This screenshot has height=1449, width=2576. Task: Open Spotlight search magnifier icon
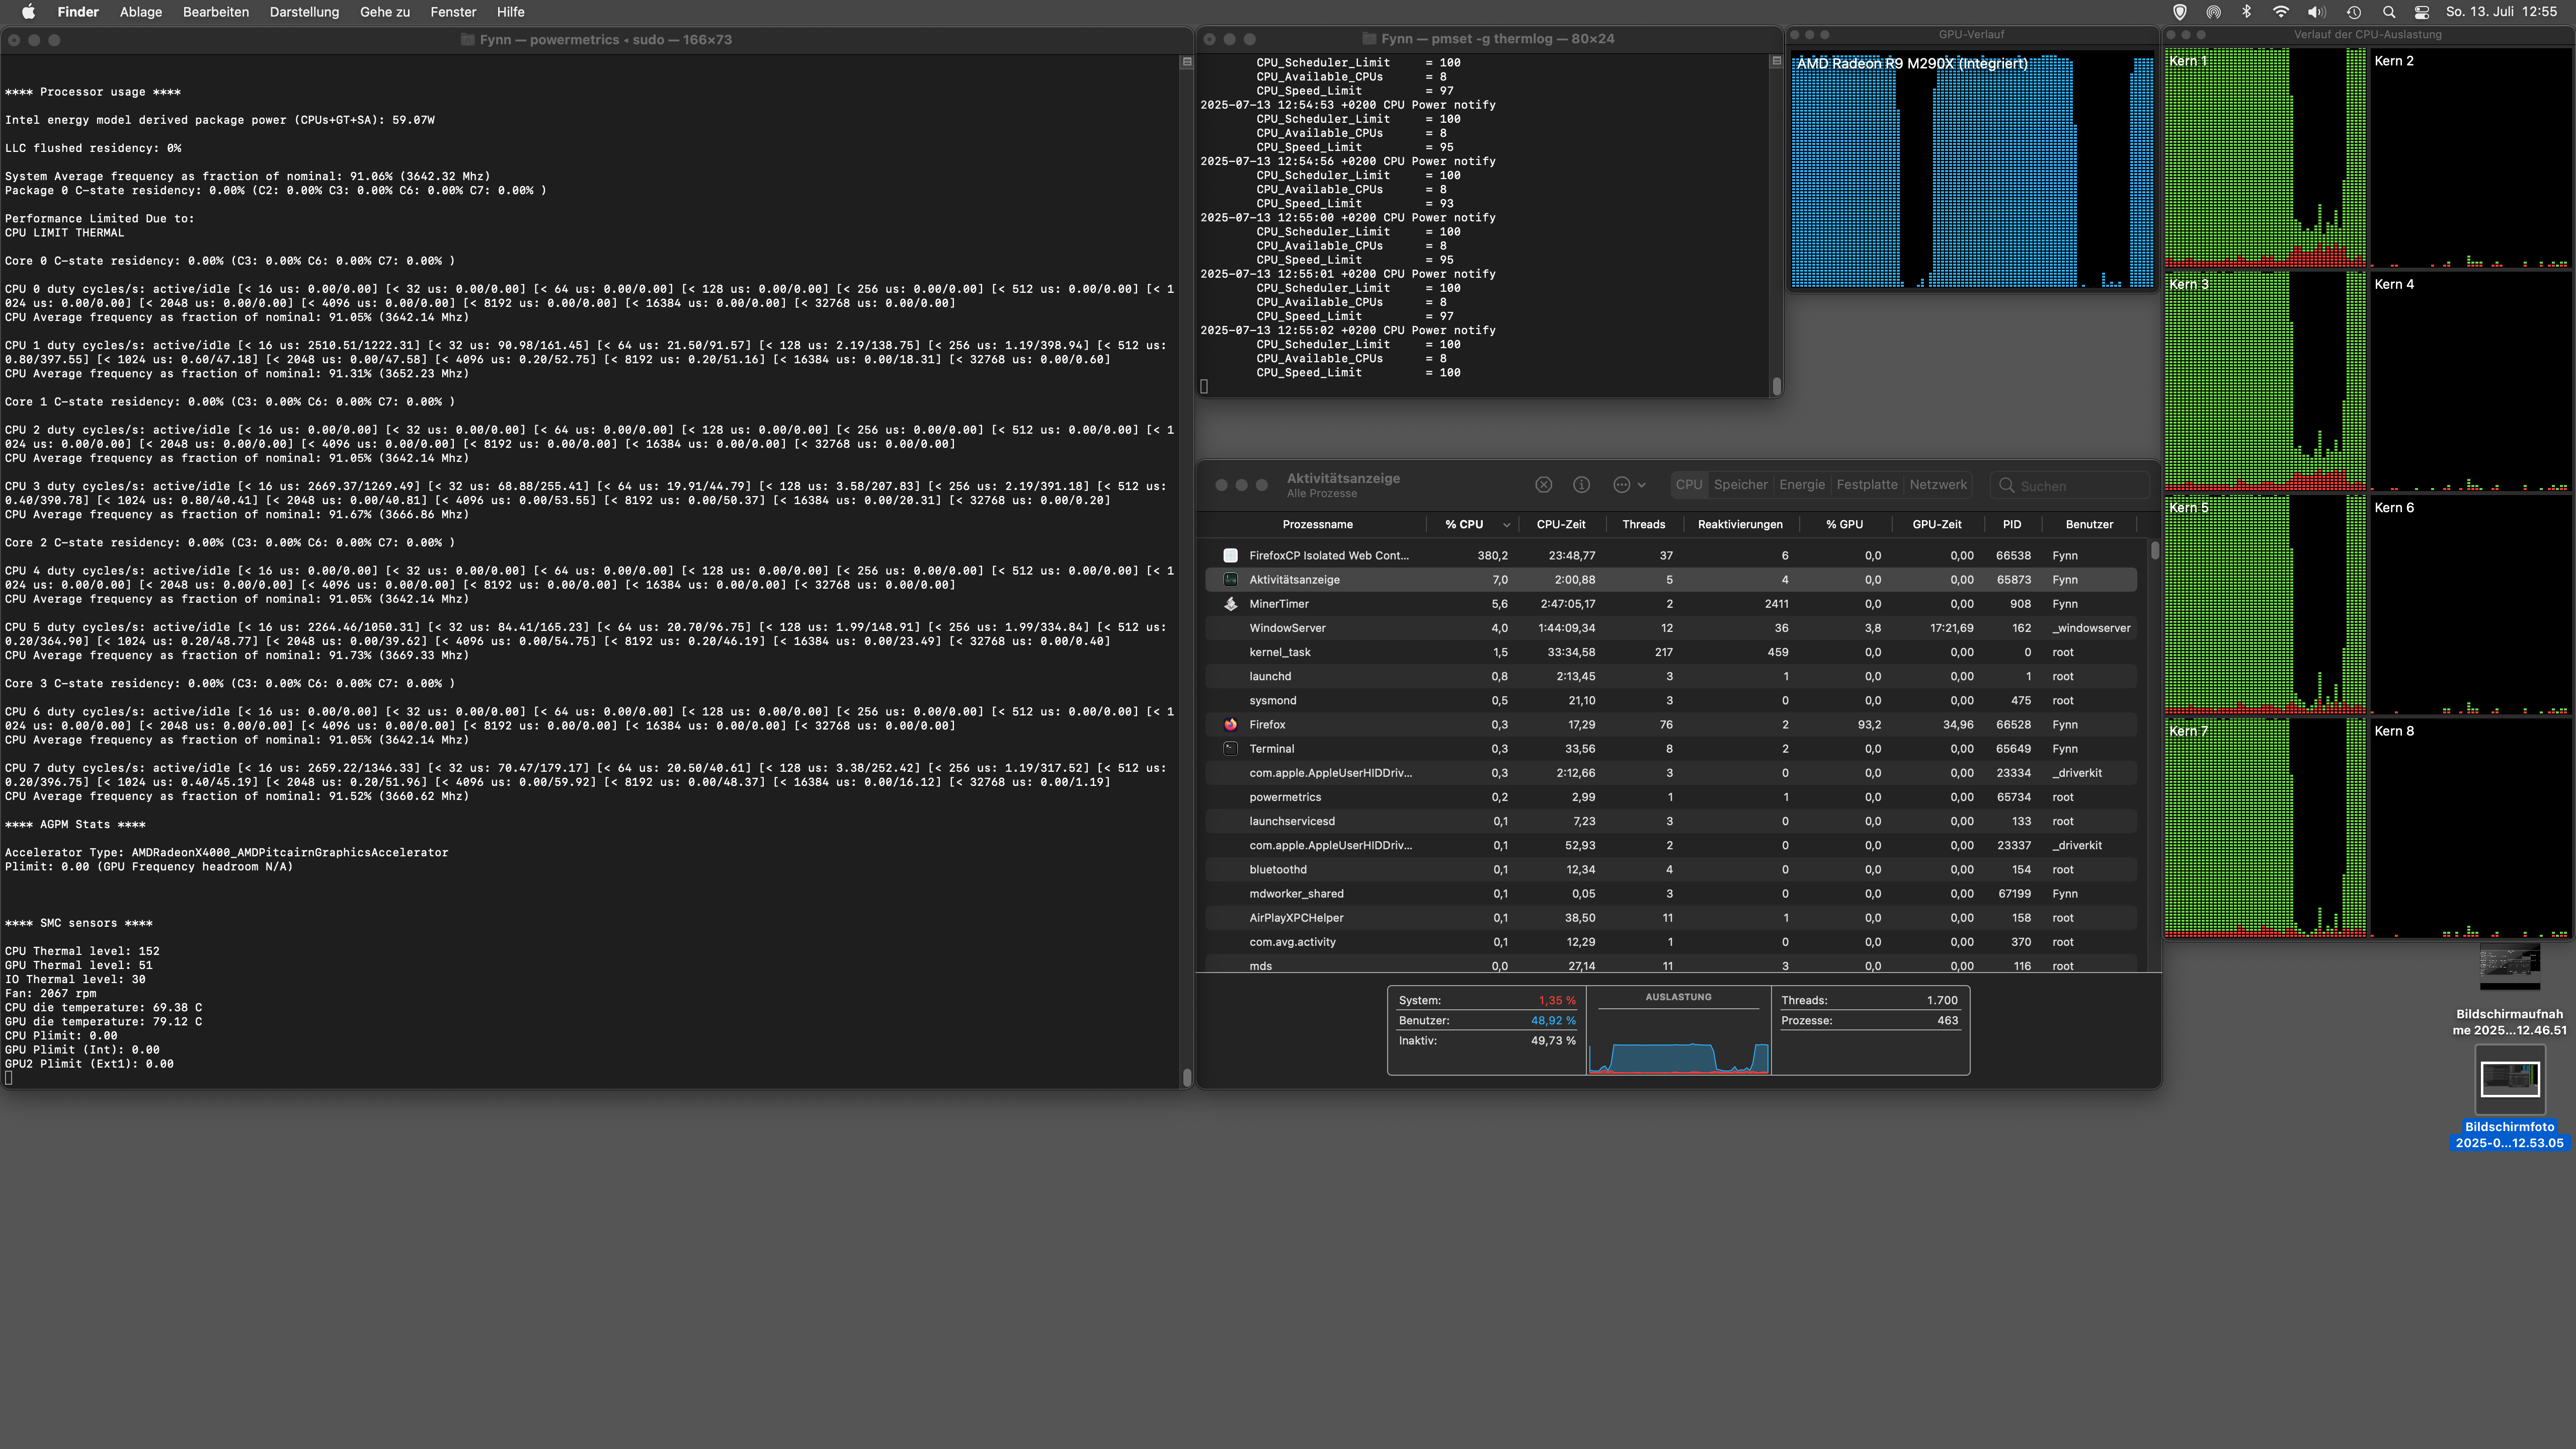2388,12
